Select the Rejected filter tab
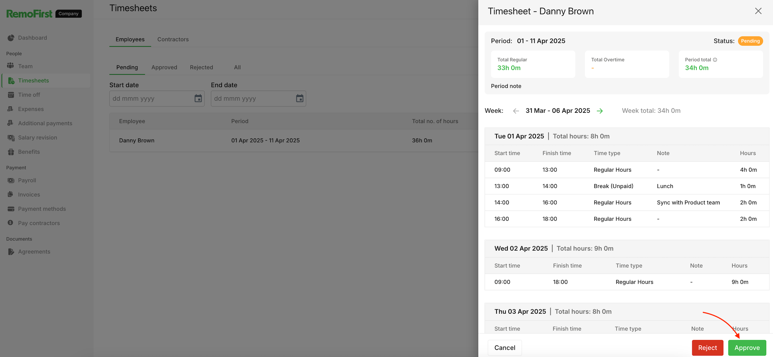 (201, 67)
